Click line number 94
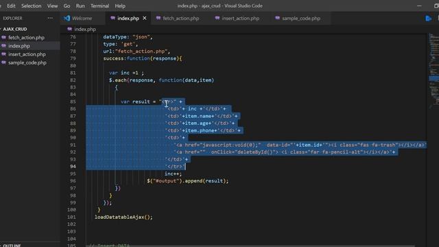The width and height of the screenshot is (439, 247). click(x=73, y=166)
